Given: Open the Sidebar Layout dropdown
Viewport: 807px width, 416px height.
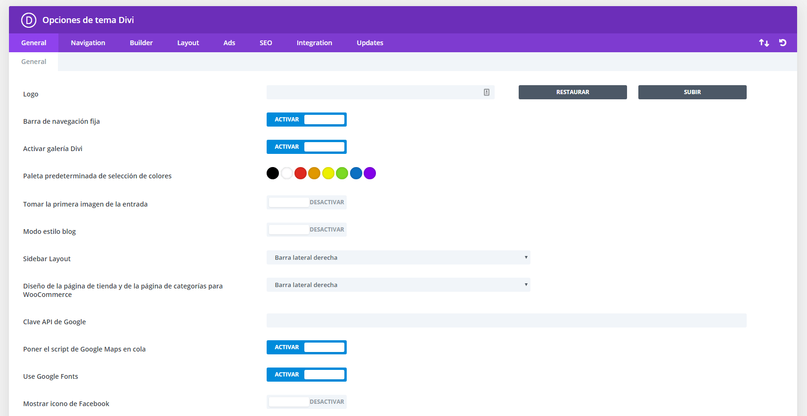Looking at the screenshot, I should point(399,257).
